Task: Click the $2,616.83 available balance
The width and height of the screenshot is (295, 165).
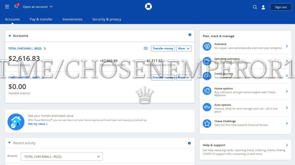Action: pos(24,58)
